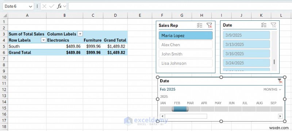
Task: Toggle 3/16/2025 date slicer item
Action: click(x=246, y=53)
